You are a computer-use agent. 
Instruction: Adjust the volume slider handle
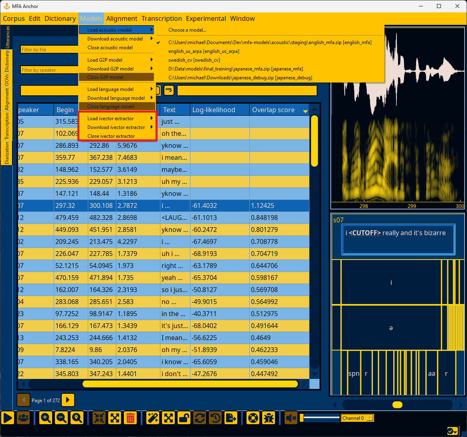(302, 418)
